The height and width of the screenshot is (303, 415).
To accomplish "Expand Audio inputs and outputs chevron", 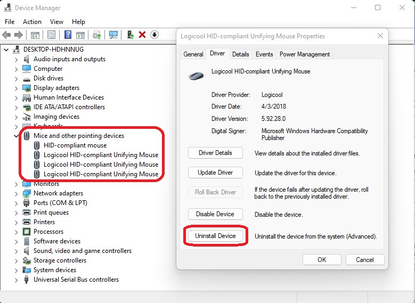I will coord(17,59).
